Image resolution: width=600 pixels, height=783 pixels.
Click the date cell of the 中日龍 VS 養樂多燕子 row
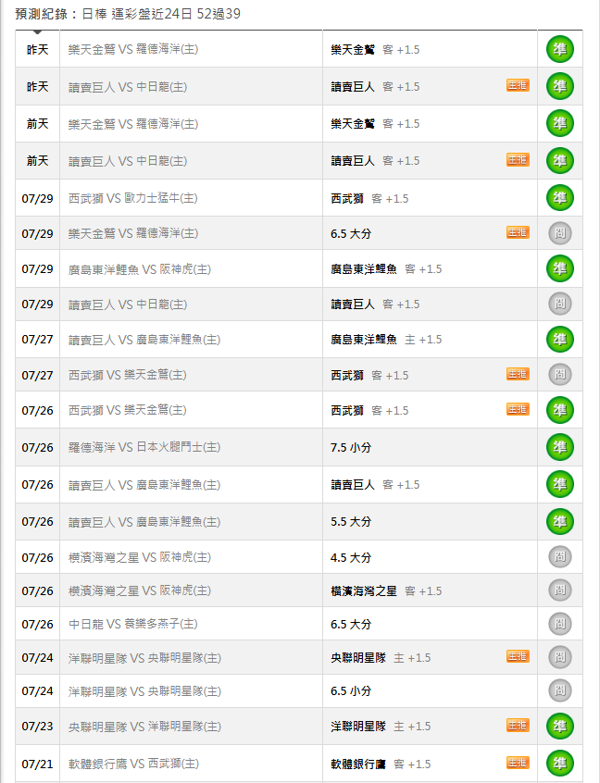[37, 624]
